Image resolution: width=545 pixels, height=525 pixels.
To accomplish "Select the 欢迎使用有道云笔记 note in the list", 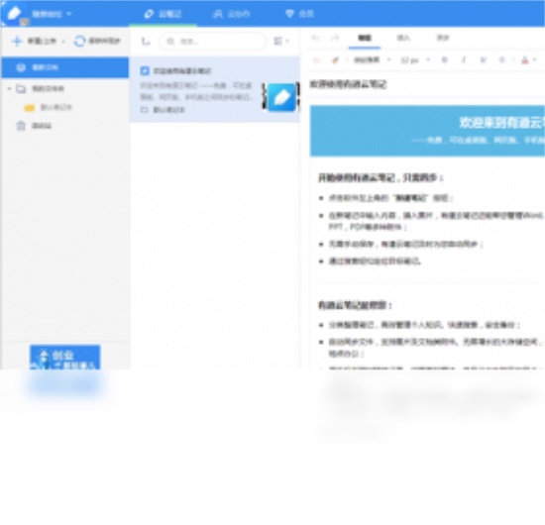I will coord(214,89).
